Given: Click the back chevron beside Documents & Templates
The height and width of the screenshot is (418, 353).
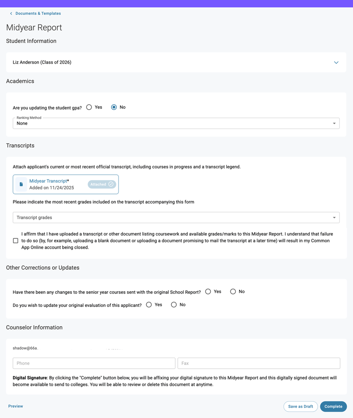Looking at the screenshot, I should pos(11,13).
